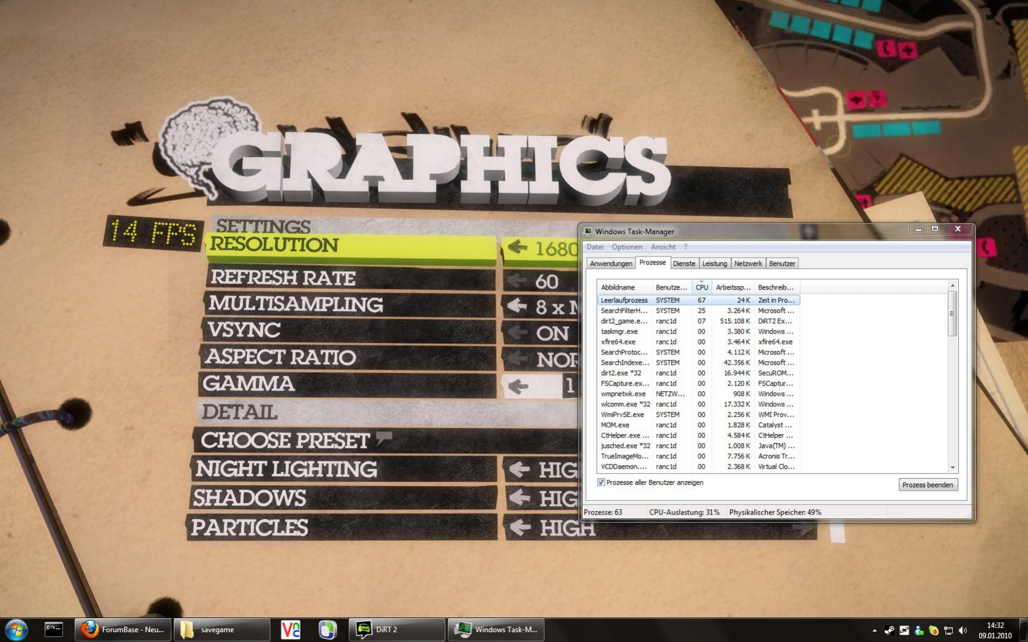Open the Ansicht menu

pyautogui.click(x=663, y=247)
